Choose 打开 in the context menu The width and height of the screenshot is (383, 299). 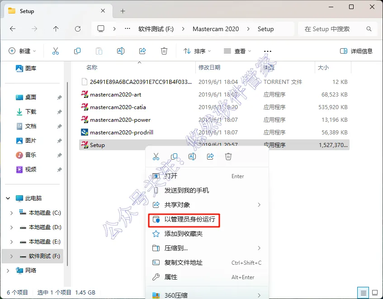point(207,176)
